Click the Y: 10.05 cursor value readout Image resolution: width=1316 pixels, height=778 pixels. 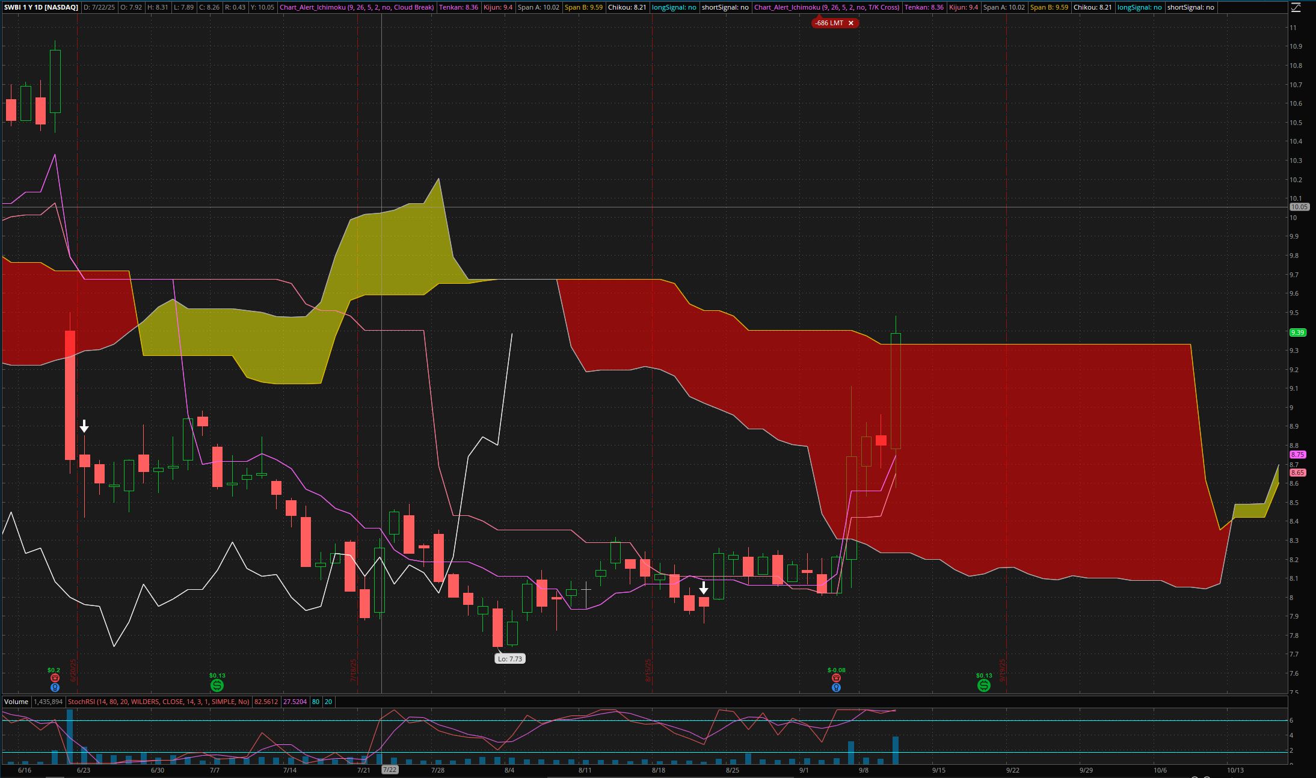[x=262, y=7]
